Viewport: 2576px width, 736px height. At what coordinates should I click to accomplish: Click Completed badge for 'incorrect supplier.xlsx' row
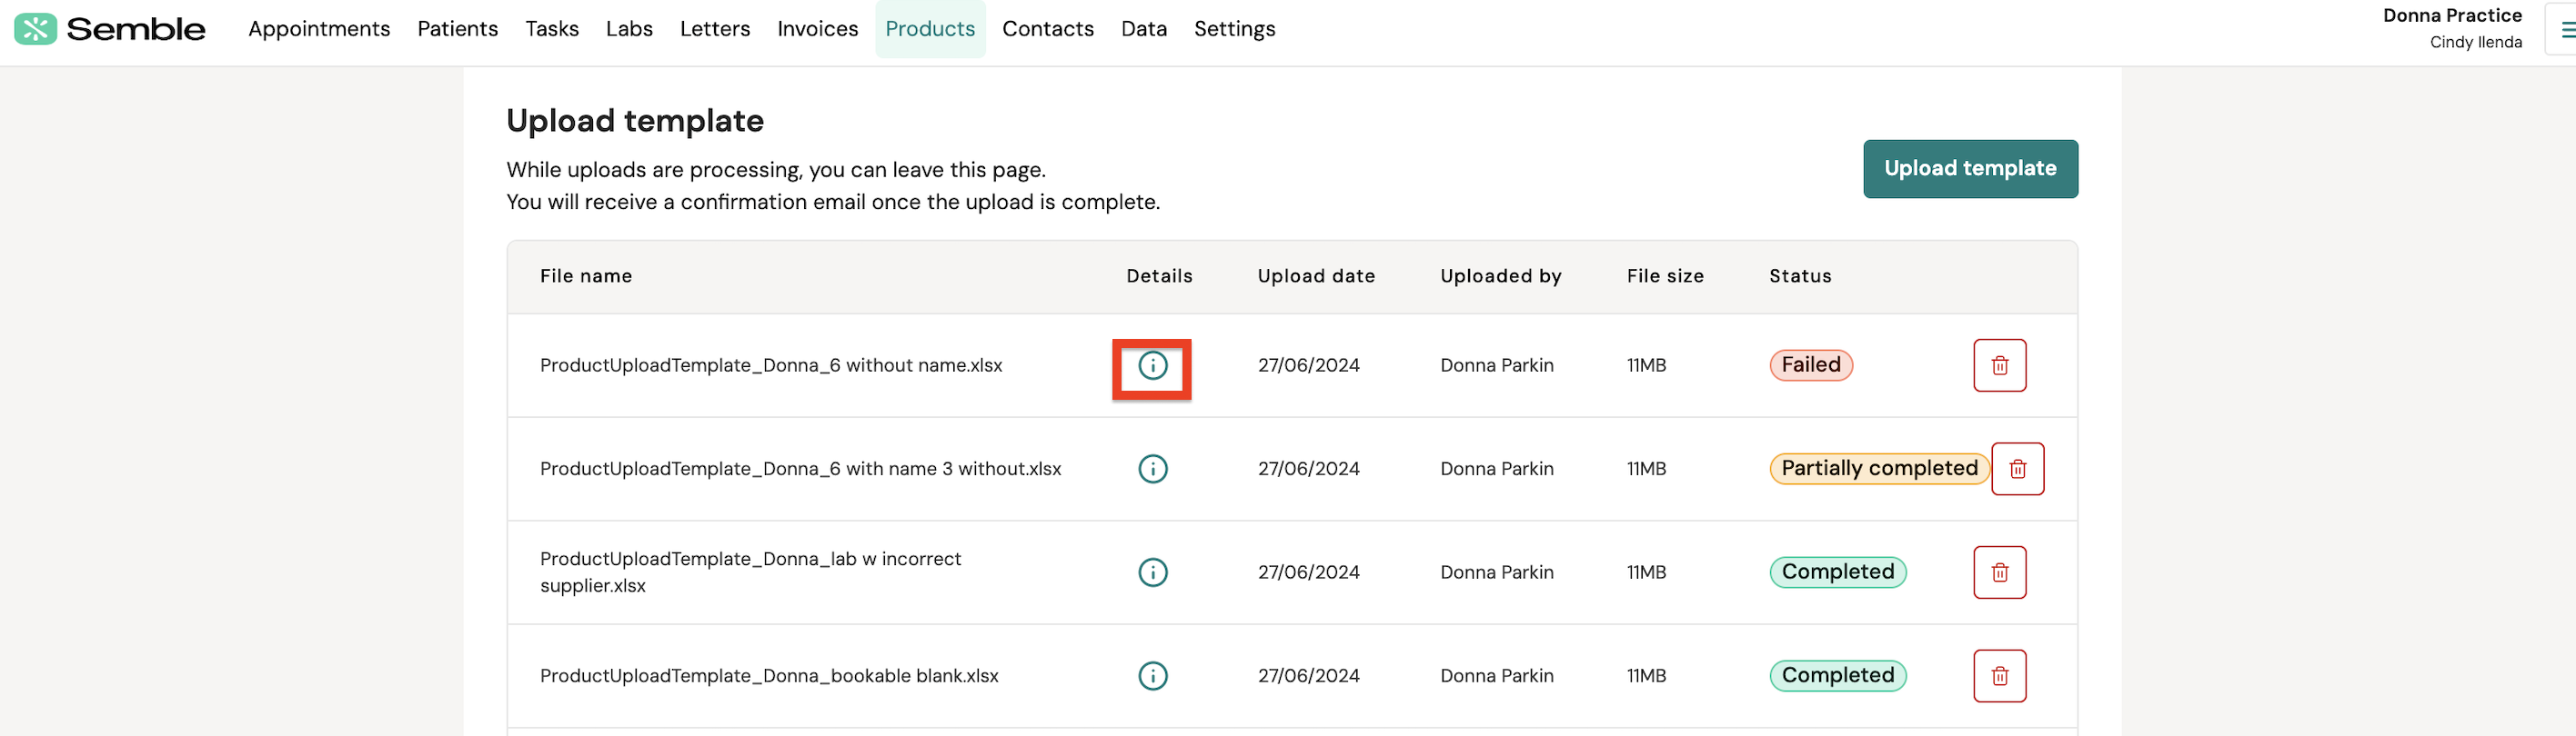(1837, 573)
